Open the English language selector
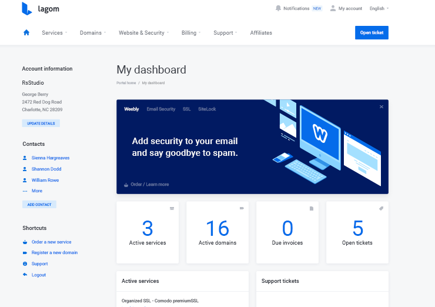 pyautogui.click(x=379, y=8)
